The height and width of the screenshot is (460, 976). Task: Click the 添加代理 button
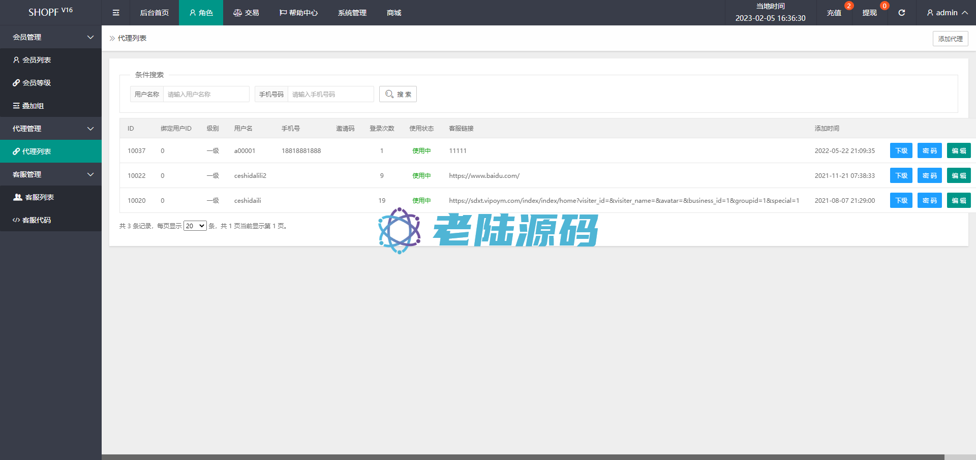click(950, 39)
